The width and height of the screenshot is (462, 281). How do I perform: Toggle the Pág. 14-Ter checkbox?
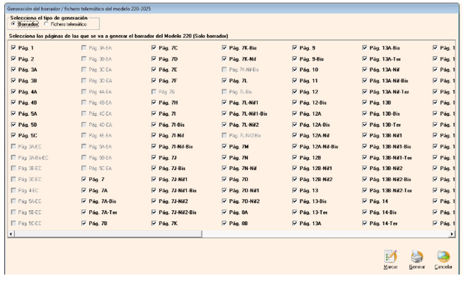(365, 223)
